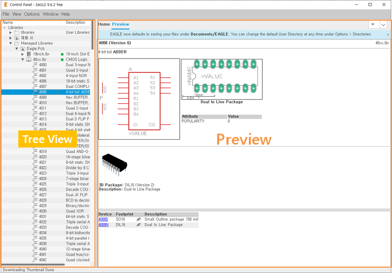Click the Eagle Pcb folder icon

(x=23, y=49)
